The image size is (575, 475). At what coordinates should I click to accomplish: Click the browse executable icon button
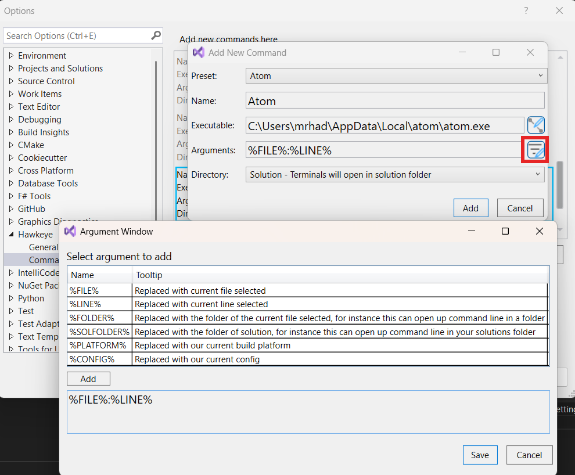tap(536, 125)
